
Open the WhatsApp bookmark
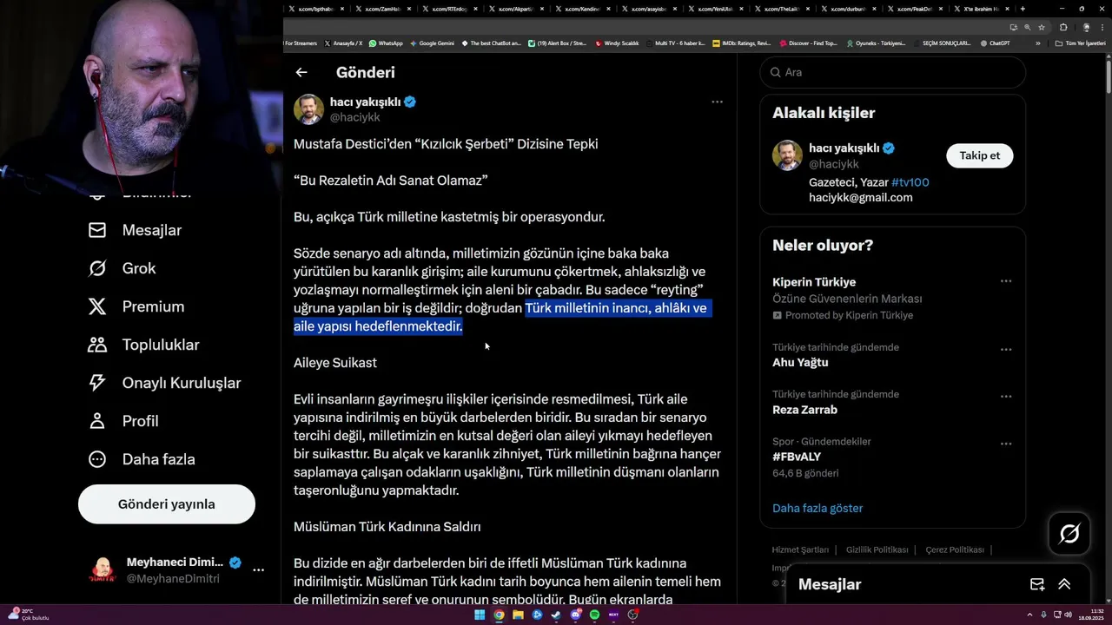[386, 43]
